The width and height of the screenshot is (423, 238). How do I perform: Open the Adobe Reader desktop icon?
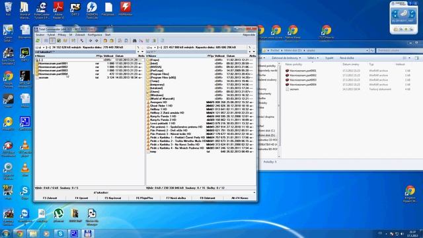[x=58, y=10]
